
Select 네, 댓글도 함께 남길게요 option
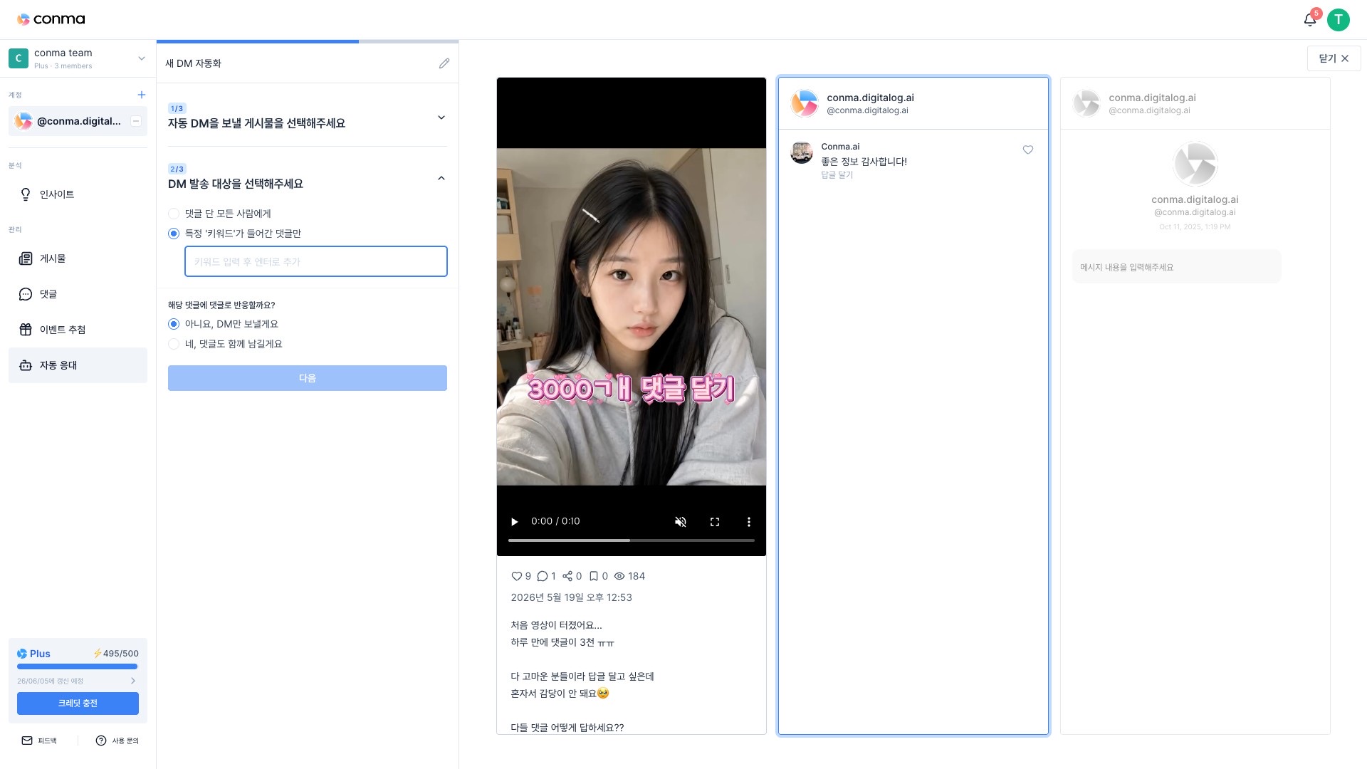click(x=174, y=344)
